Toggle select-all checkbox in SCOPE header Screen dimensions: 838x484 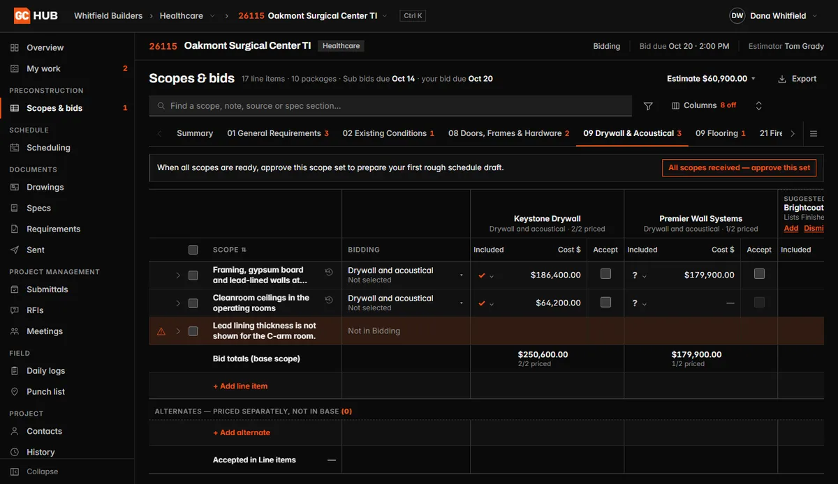point(193,250)
